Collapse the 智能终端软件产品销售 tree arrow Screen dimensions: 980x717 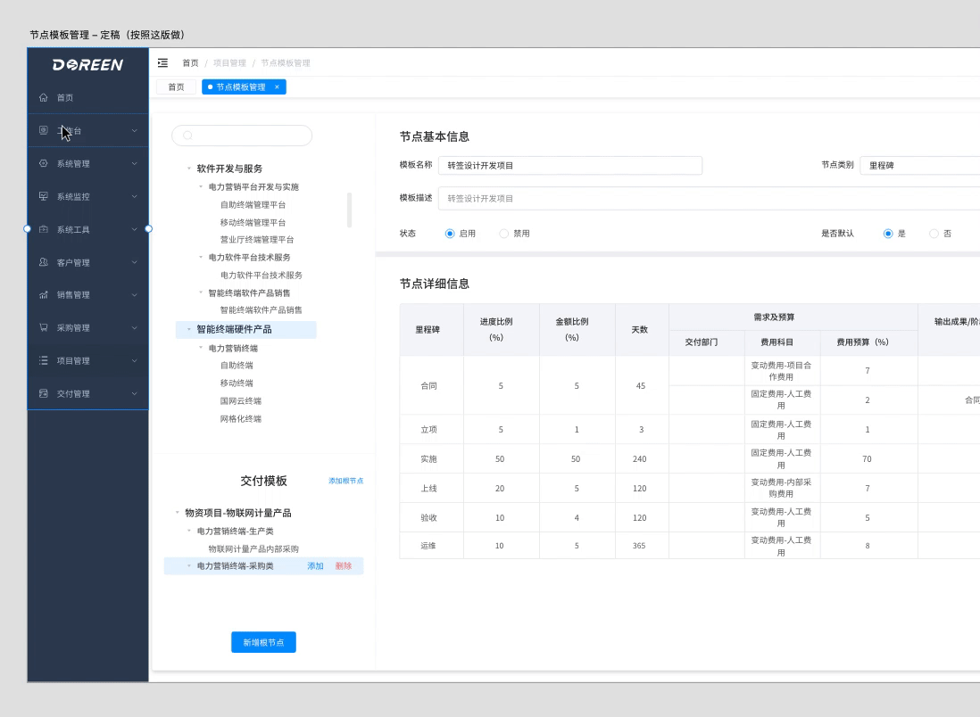(201, 293)
